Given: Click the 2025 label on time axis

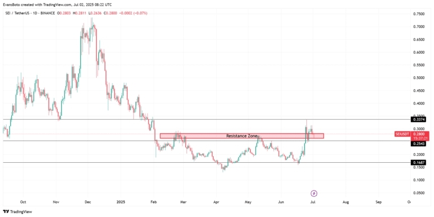Looking at the screenshot, I should (121, 202).
